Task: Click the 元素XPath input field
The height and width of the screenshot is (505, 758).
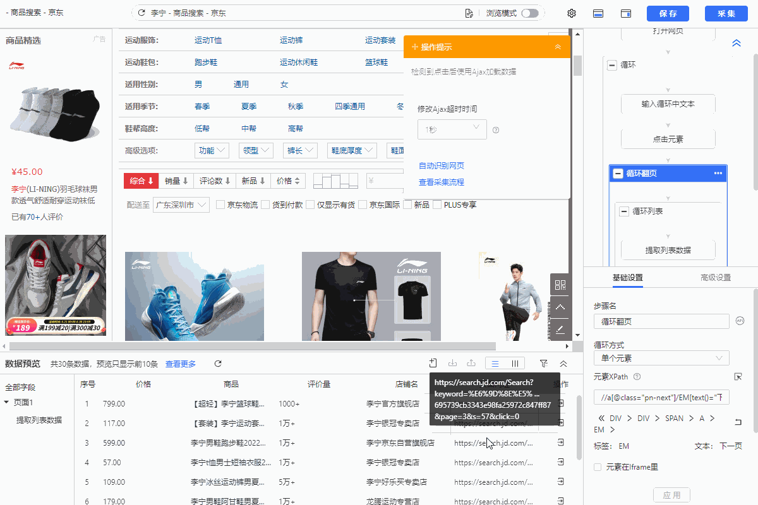Action: (x=661, y=397)
